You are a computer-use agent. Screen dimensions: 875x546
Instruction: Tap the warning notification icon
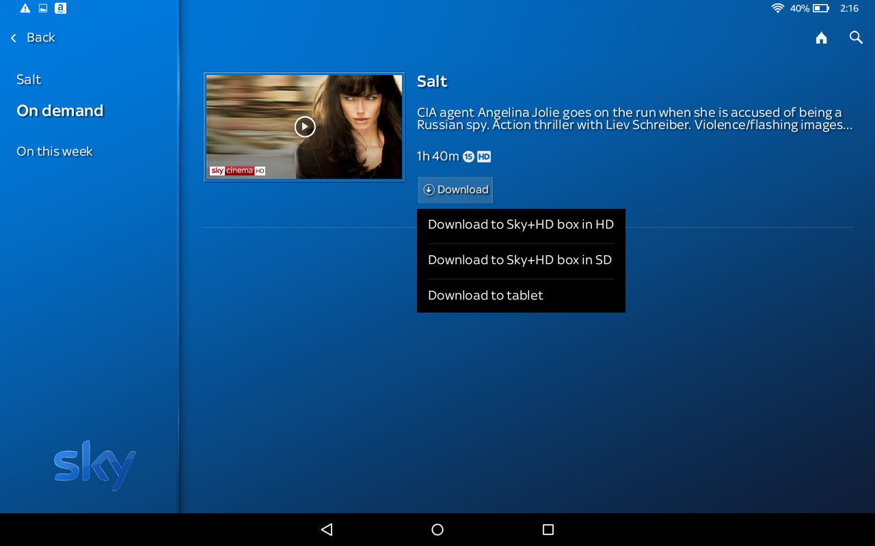25,8
